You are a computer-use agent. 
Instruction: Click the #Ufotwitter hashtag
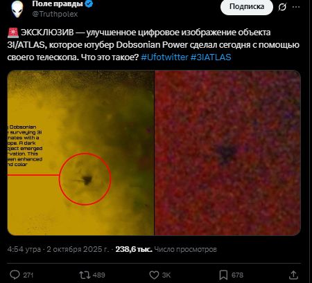(x=164, y=57)
